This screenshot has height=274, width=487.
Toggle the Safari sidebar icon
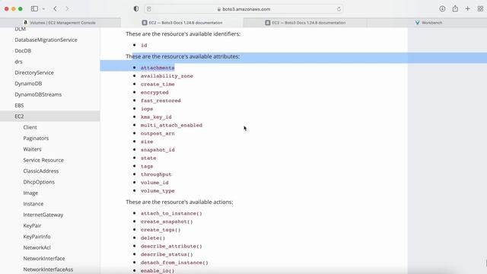coord(34,8)
